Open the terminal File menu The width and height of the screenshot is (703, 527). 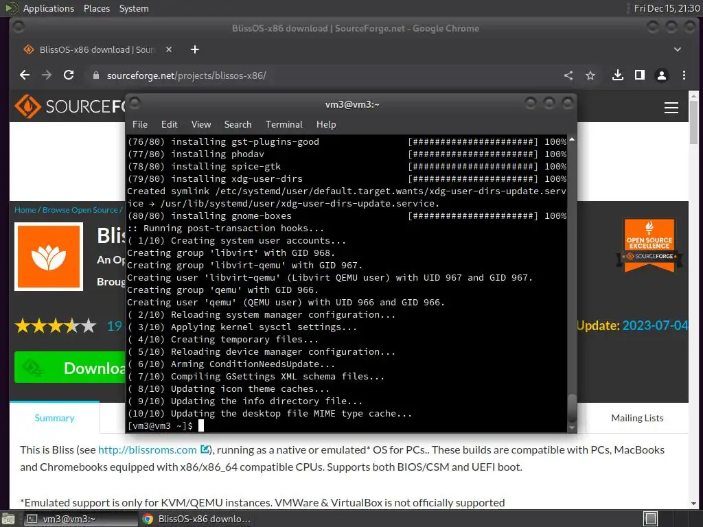[x=140, y=125]
